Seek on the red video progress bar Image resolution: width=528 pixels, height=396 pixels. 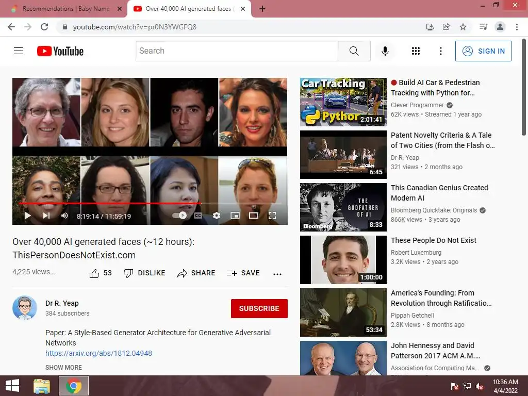click(x=150, y=203)
